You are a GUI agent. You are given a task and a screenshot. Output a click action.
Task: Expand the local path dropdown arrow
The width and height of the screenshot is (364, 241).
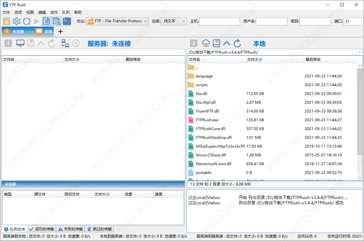[x=360, y=52]
